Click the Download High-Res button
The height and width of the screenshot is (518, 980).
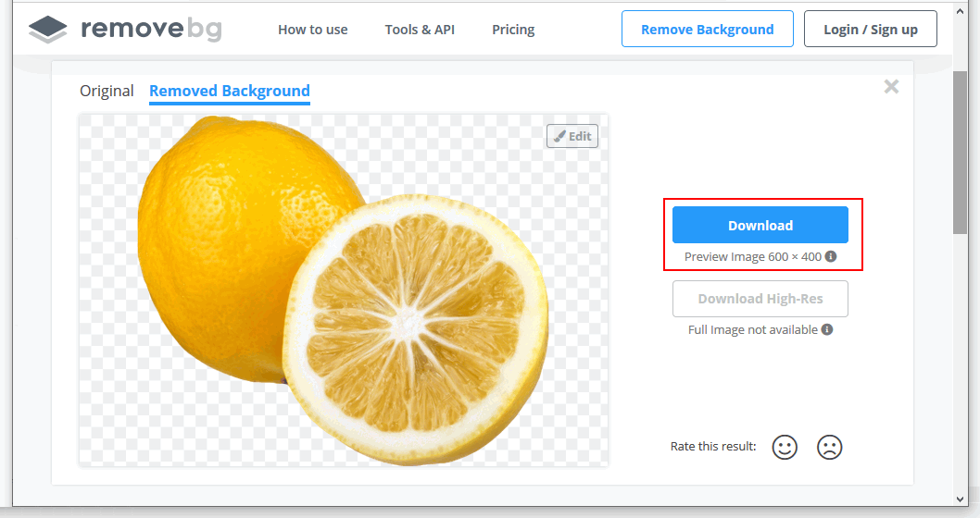760,299
